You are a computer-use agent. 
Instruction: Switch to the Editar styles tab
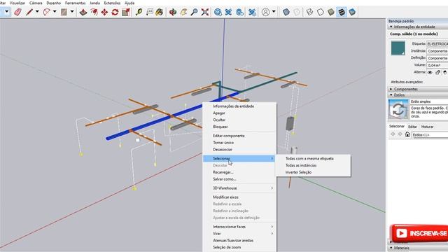[x=412, y=127]
